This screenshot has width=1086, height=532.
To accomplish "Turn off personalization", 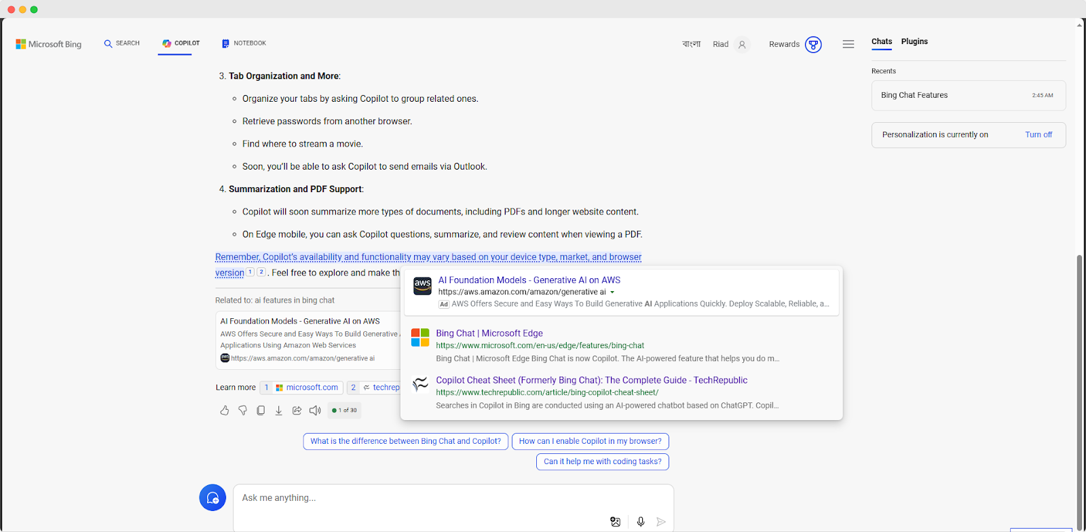I will (x=1038, y=135).
